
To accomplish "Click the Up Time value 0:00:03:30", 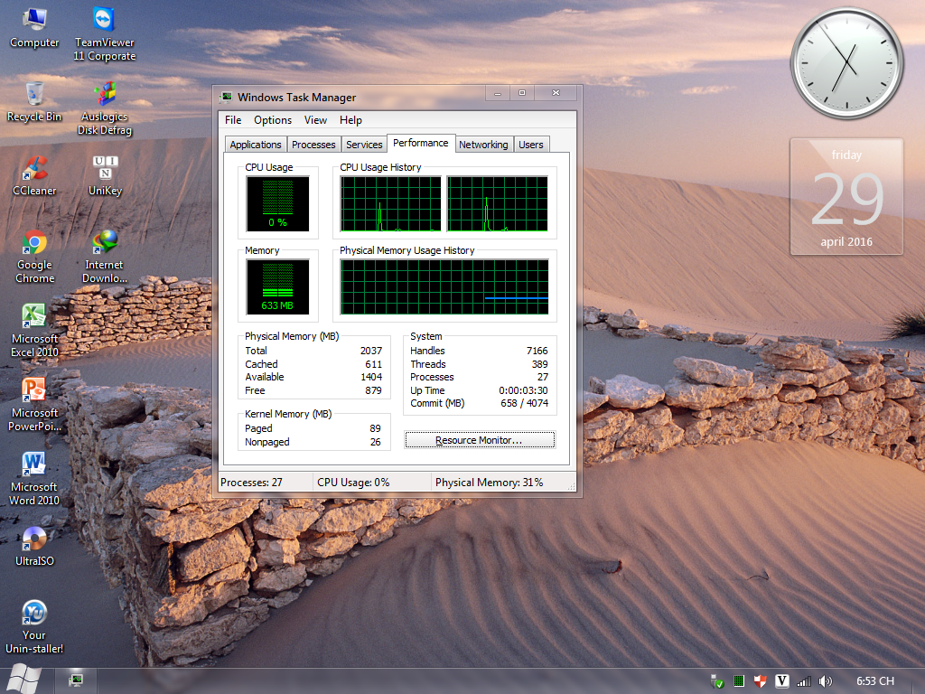I will tap(523, 390).
